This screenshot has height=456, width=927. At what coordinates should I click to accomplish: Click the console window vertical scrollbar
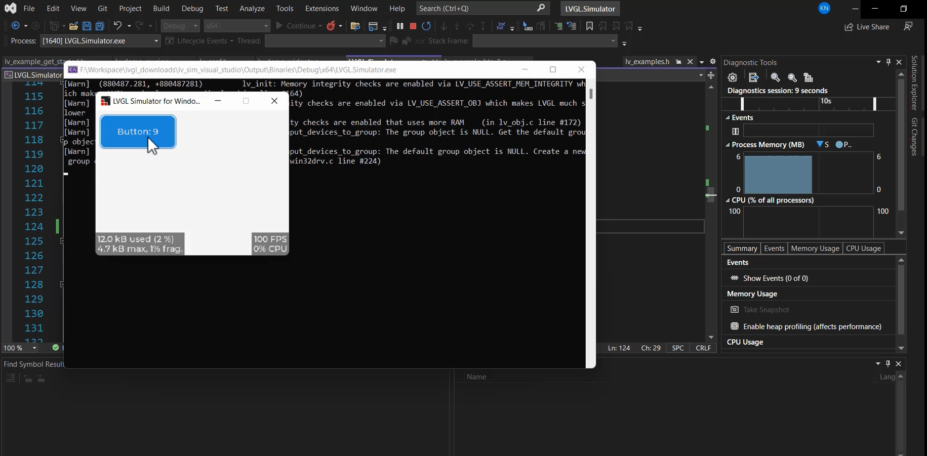[x=590, y=223]
